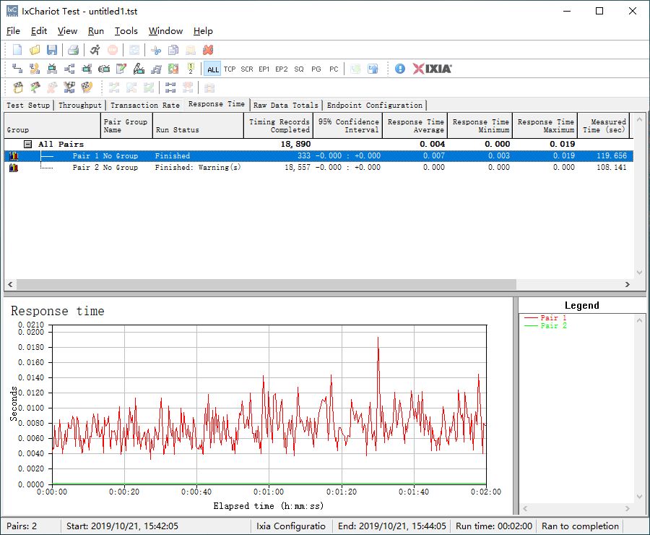Cut selection with scissors icon
This screenshot has height=535, width=650.
pyautogui.click(x=156, y=50)
